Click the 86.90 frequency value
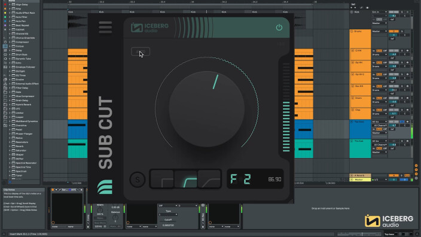The height and width of the screenshot is (237, 421). coord(274,179)
